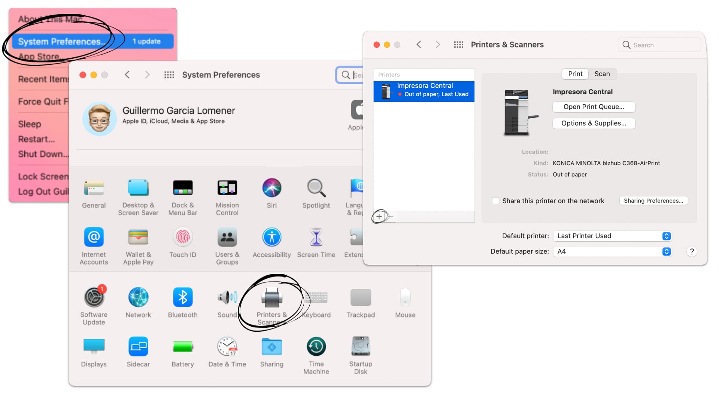
Task: Click Guillermo Garcia Lomener account name
Action: tap(179, 111)
